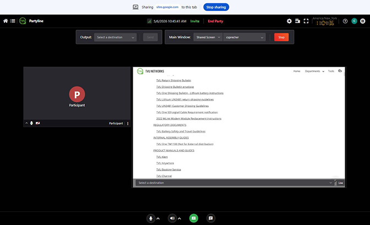The width and height of the screenshot is (370, 225).
Task: Open Output Select a destination dropdown
Action: [116, 37]
